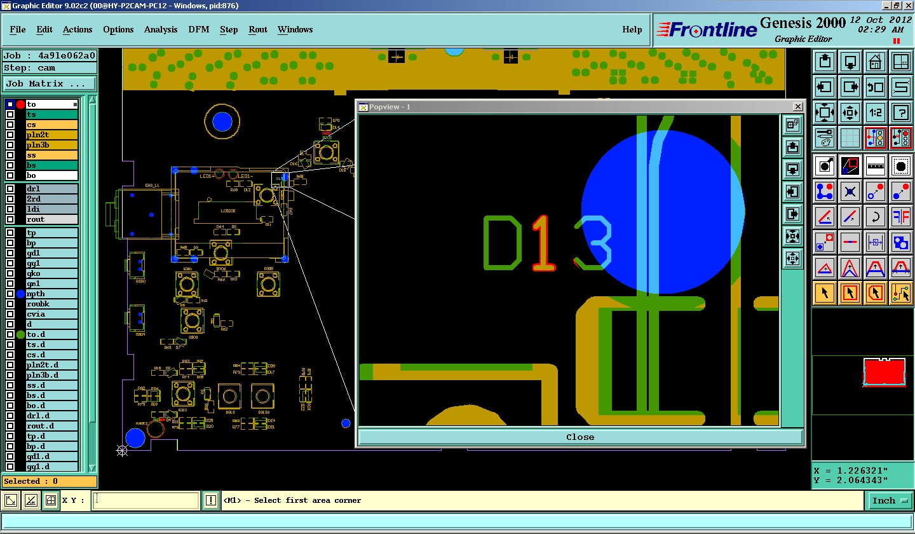Image resolution: width=915 pixels, height=534 pixels.
Task: Select layer row roubk
Action: click(51, 304)
